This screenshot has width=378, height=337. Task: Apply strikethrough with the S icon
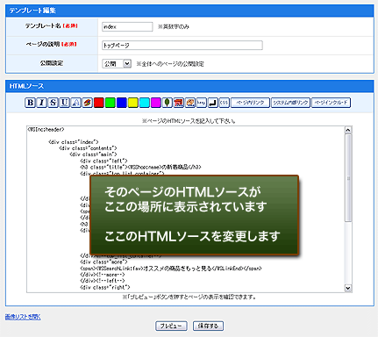[x=53, y=103]
